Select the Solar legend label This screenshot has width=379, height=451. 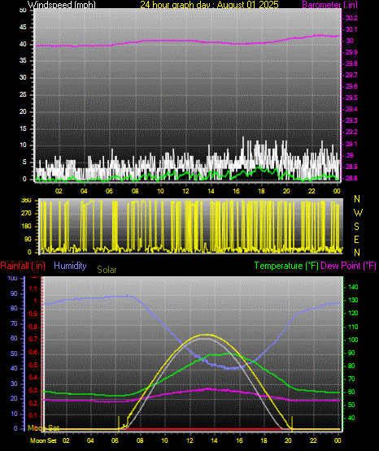pyautogui.click(x=107, y=270)
